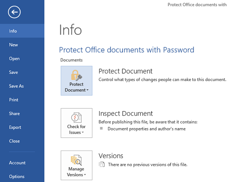Expand the Check for Issues dropdown arrow
Viewport: 227px width, 182px height.
[x=83, y=132]
